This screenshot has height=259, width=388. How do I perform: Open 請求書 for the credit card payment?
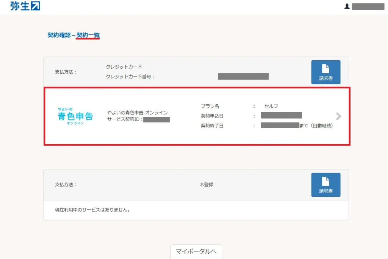point(325,72)
